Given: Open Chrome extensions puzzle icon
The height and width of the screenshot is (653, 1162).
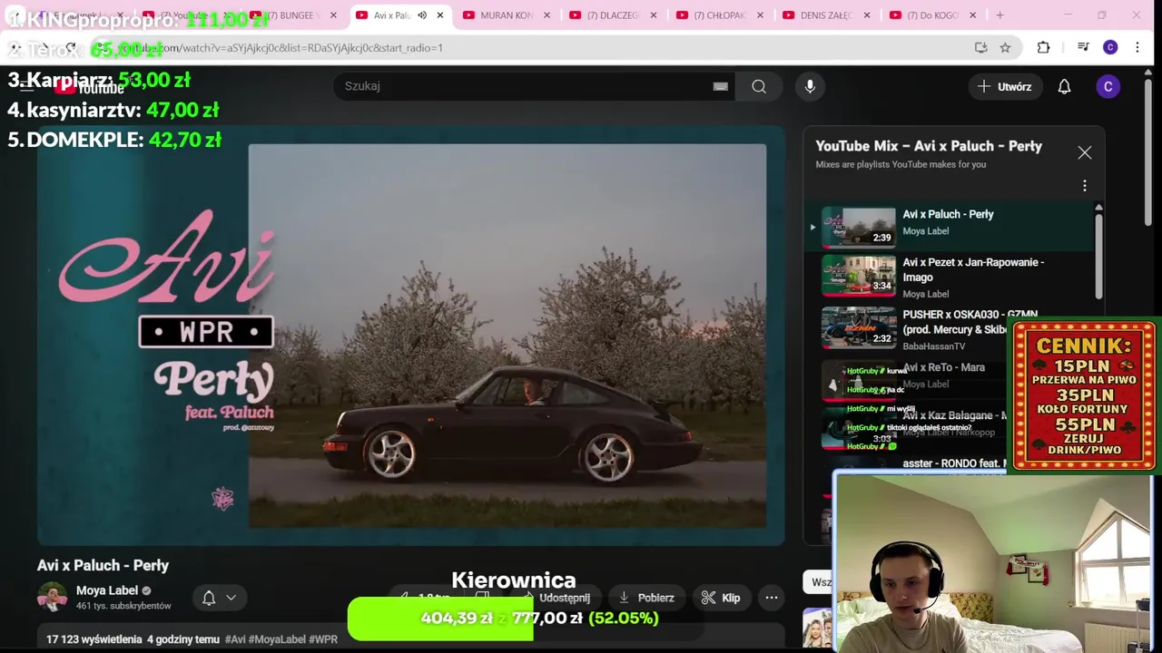Looking at the screenshot, I should click(x=1043, y=47).
